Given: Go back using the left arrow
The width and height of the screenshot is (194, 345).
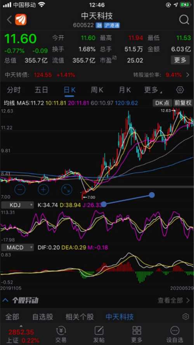Looking at the screenshot, I should point(9,20).
